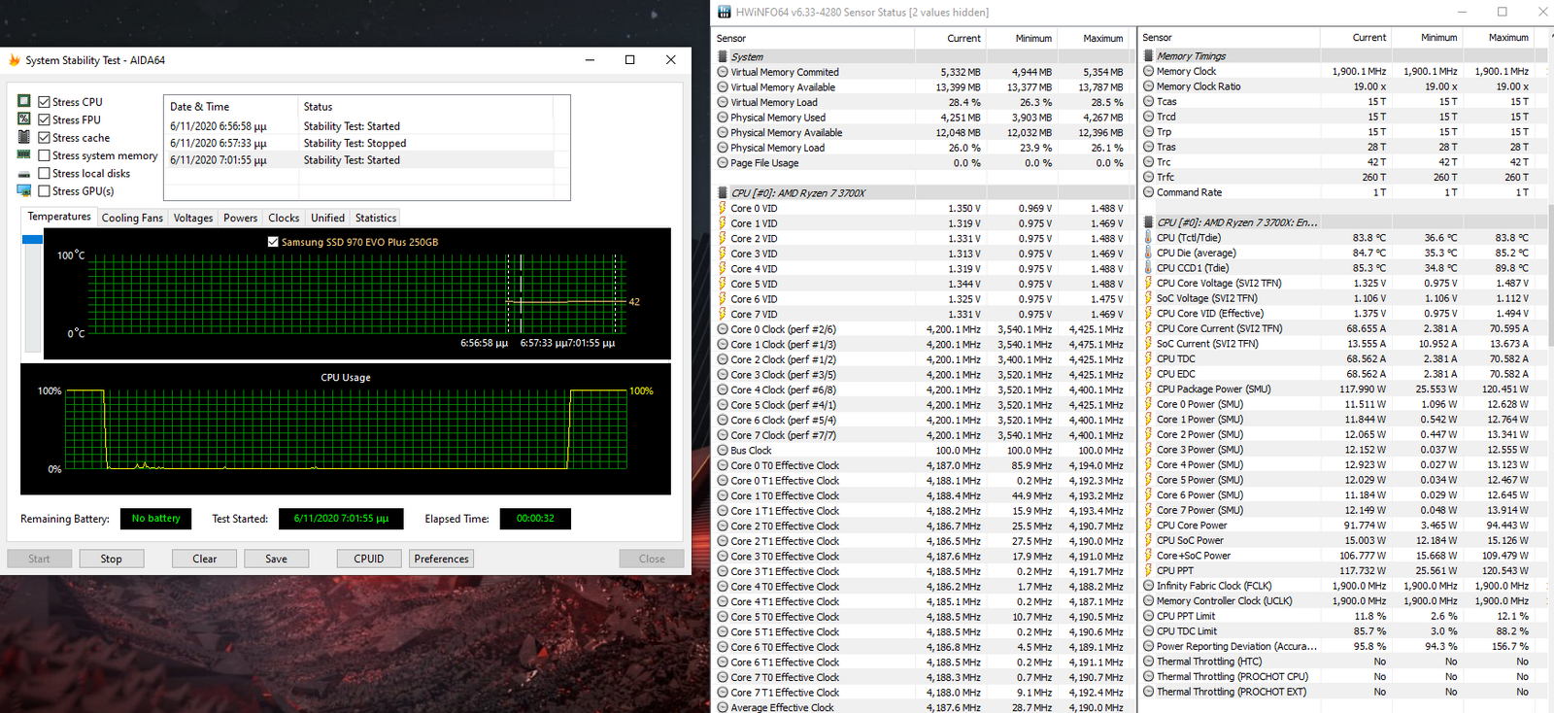The width and height of the screenshot is (1554, 713).
Task: Click the CPU [#0] AMD Ryzen 7 3700X group icon
Action: (x=723, y=192)
